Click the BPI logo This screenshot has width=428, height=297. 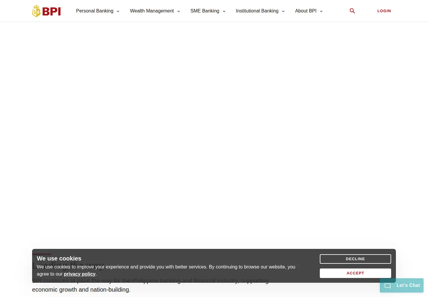tap(47, 11)
